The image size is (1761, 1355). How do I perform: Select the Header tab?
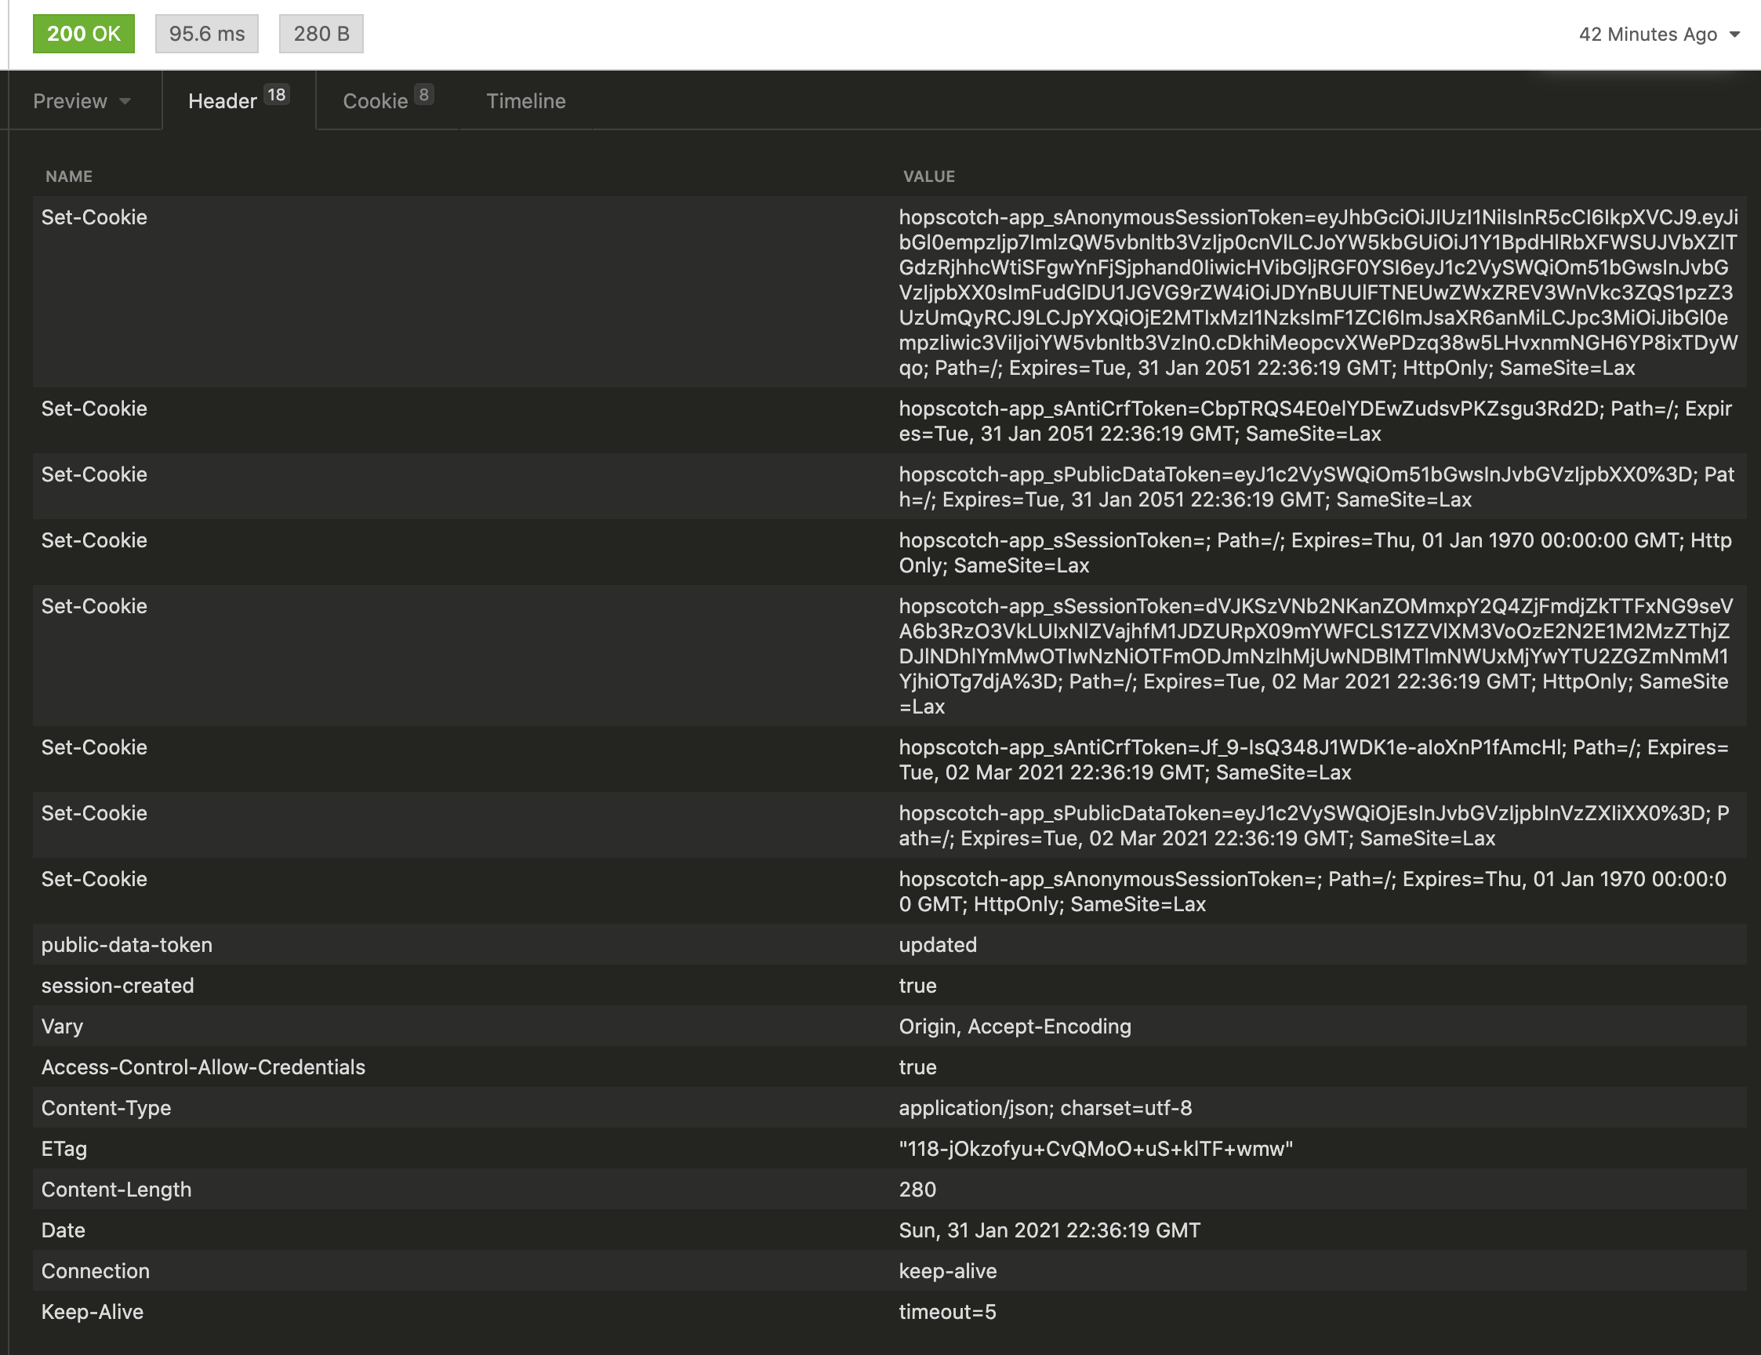[x=223, y=100]
